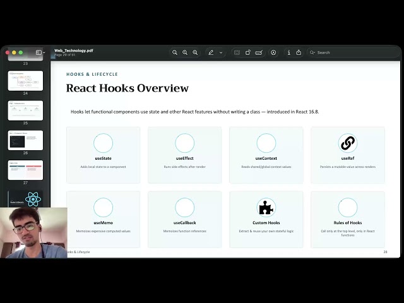The height and width of the screenshot is (303, 404).
Task: Click the HOOKS & LIFECYCLE section label
Action: [x=92, y=74]
